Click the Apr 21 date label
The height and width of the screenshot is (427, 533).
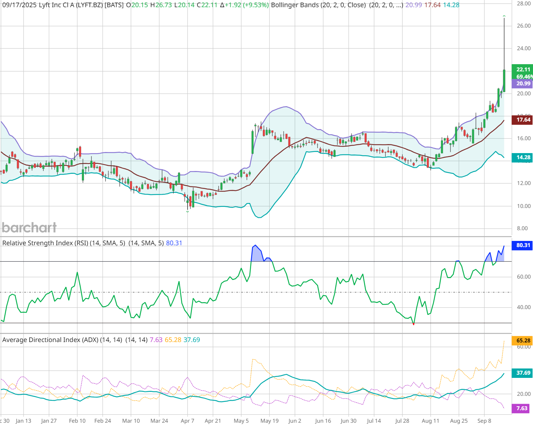213,421
